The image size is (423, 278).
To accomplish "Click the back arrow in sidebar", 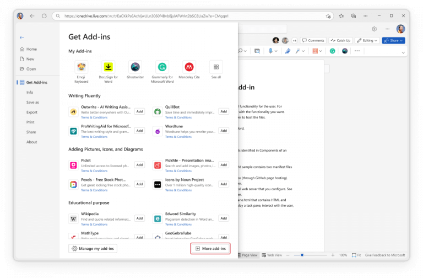I will click(x=22, y=38).
